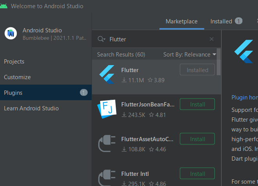
Task: Click the FlutterAssetAutoCompletion plug icon
Action: pyautogui.click(x=107, y=143)
